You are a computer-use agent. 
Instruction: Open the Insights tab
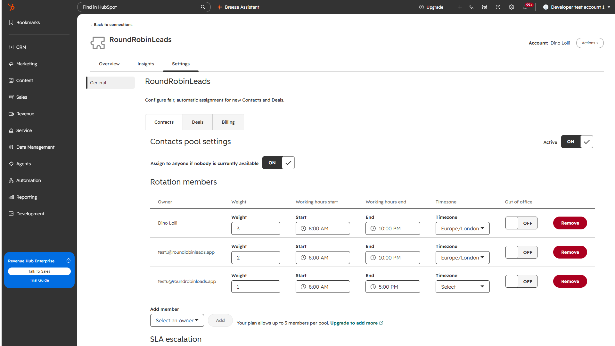point(146,64)
